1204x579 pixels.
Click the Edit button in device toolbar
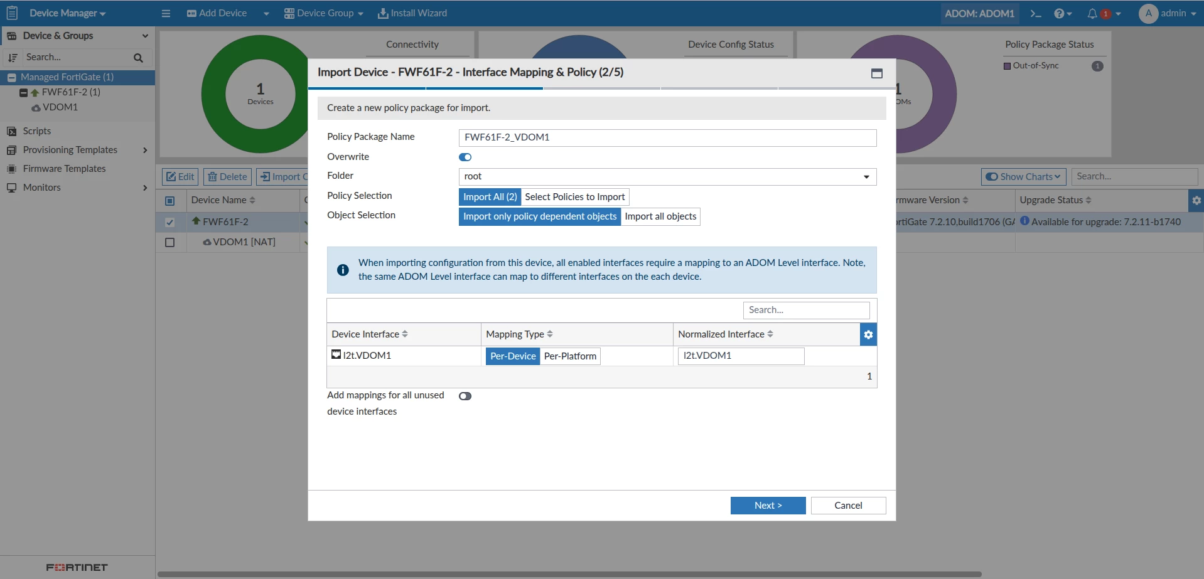[x=180, y=177]
